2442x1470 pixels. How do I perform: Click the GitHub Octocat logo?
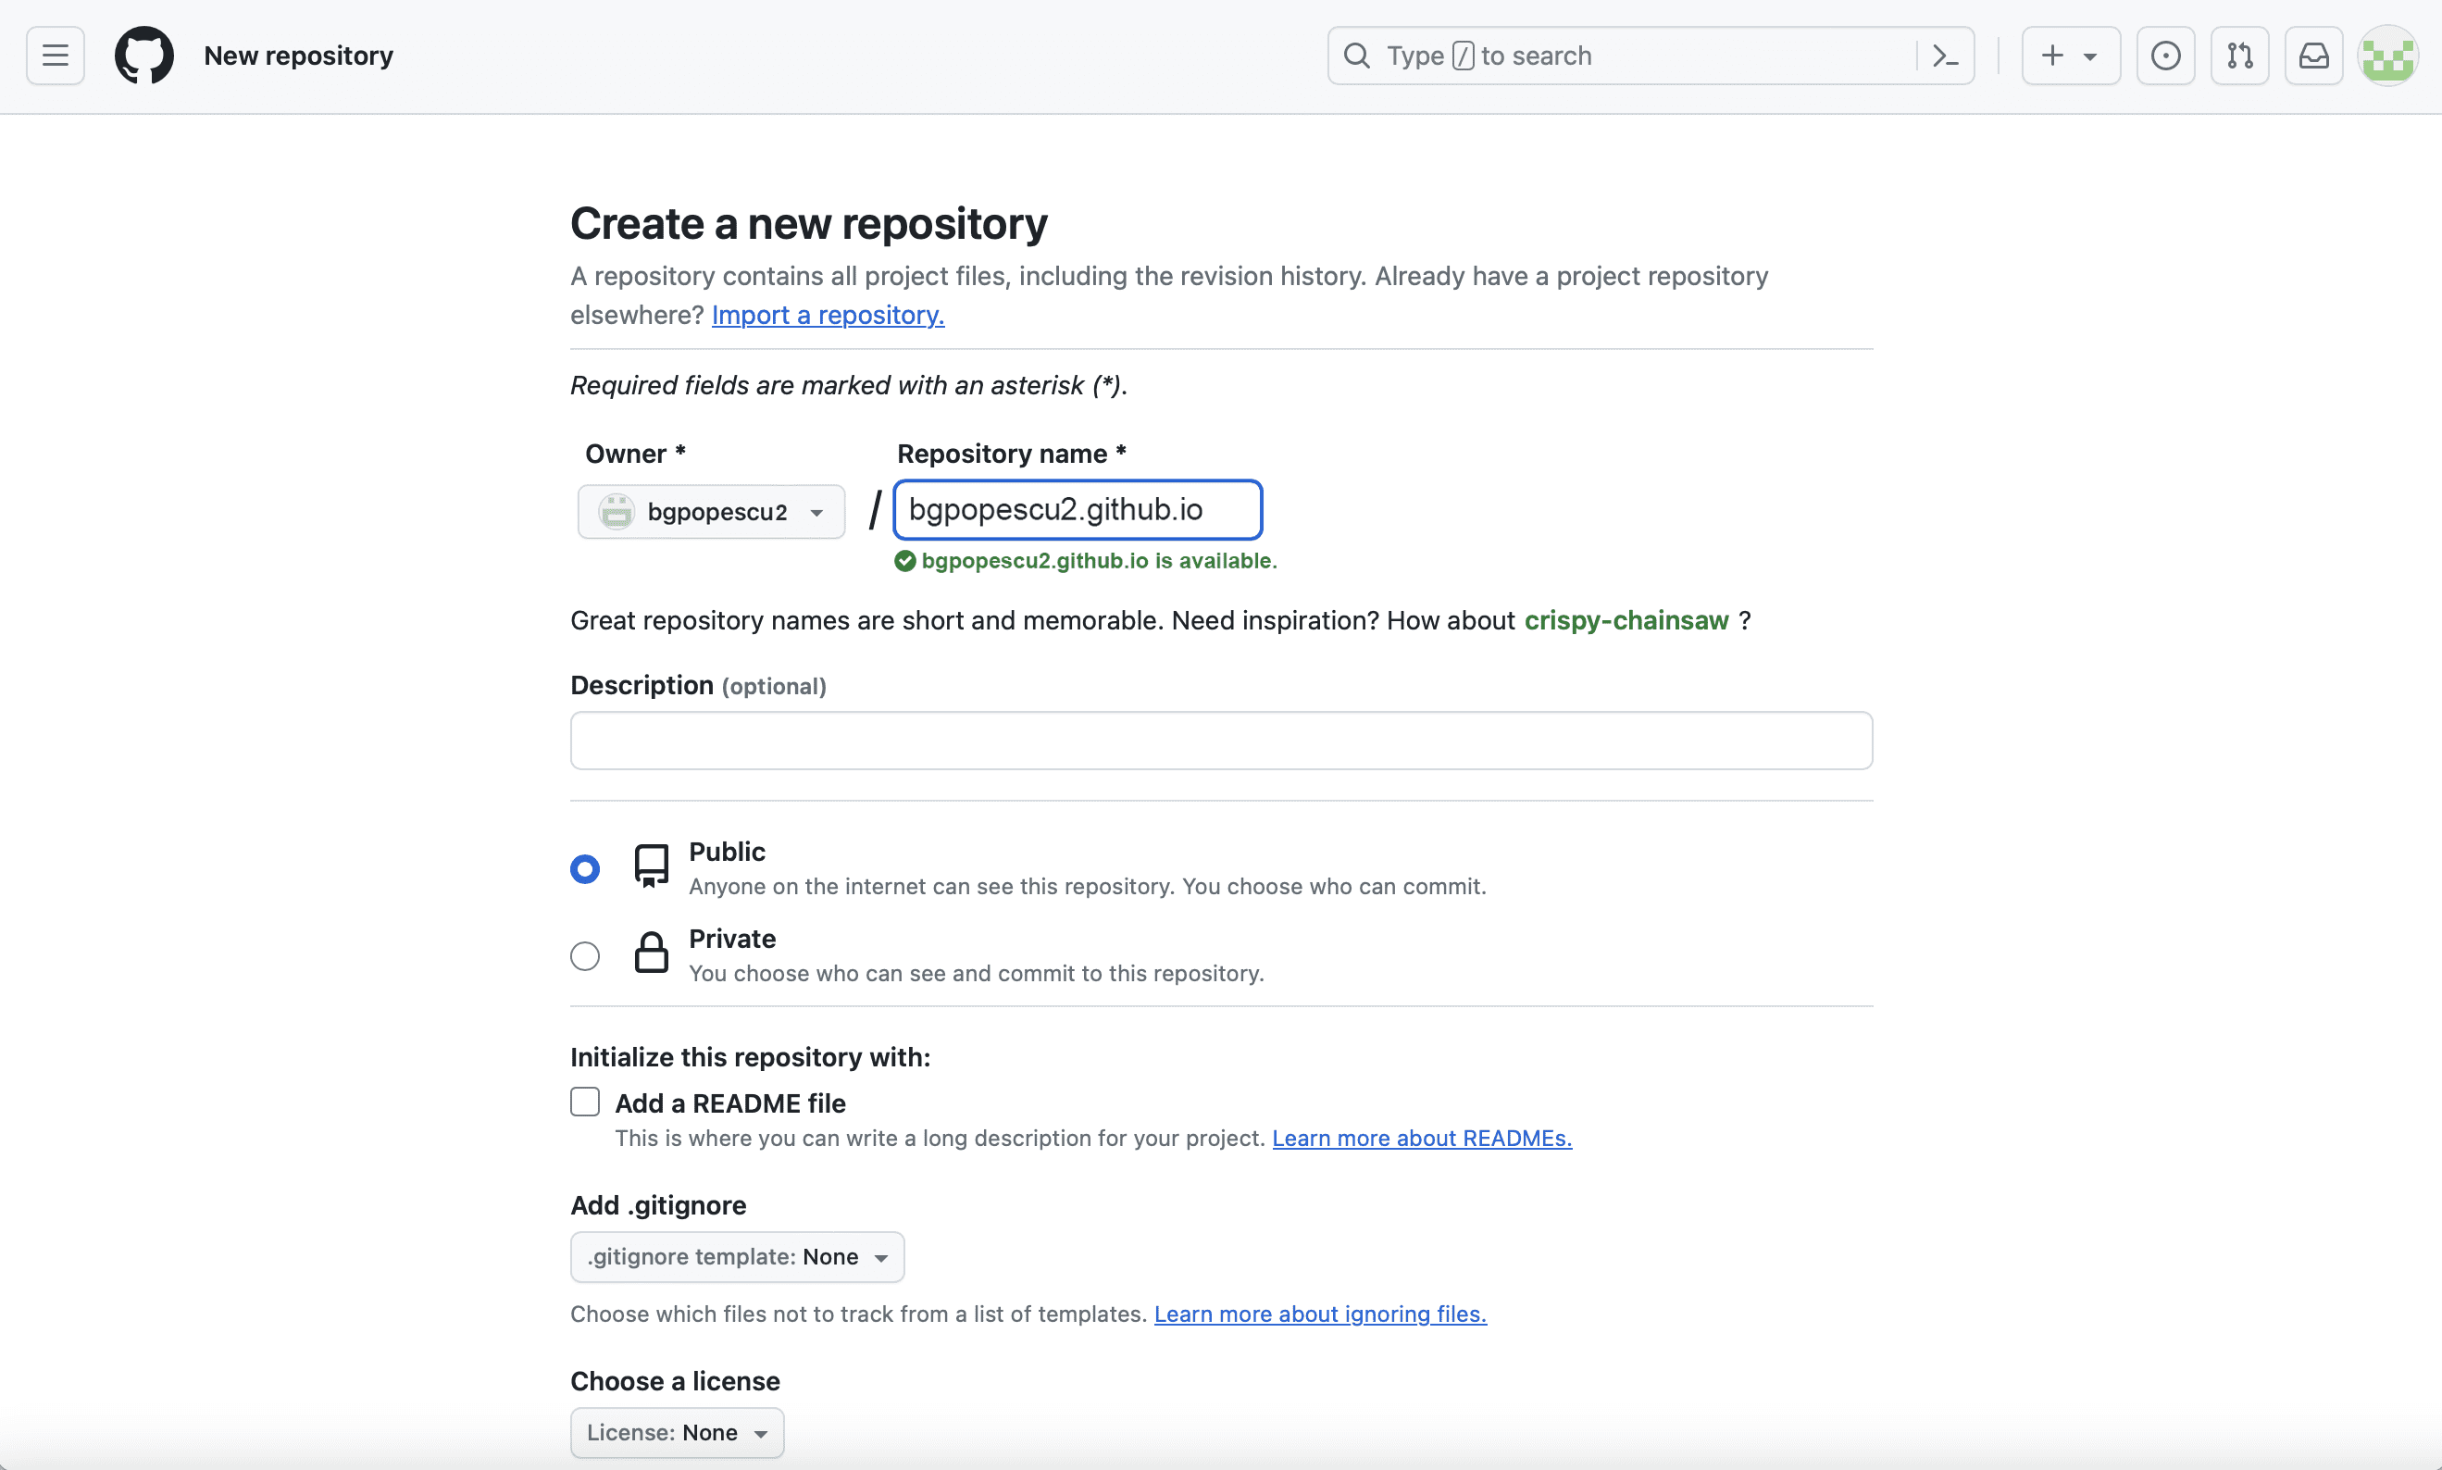tap(144, 56)
